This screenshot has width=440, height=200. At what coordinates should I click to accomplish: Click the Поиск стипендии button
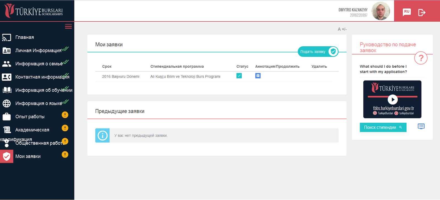coord(383,127)
